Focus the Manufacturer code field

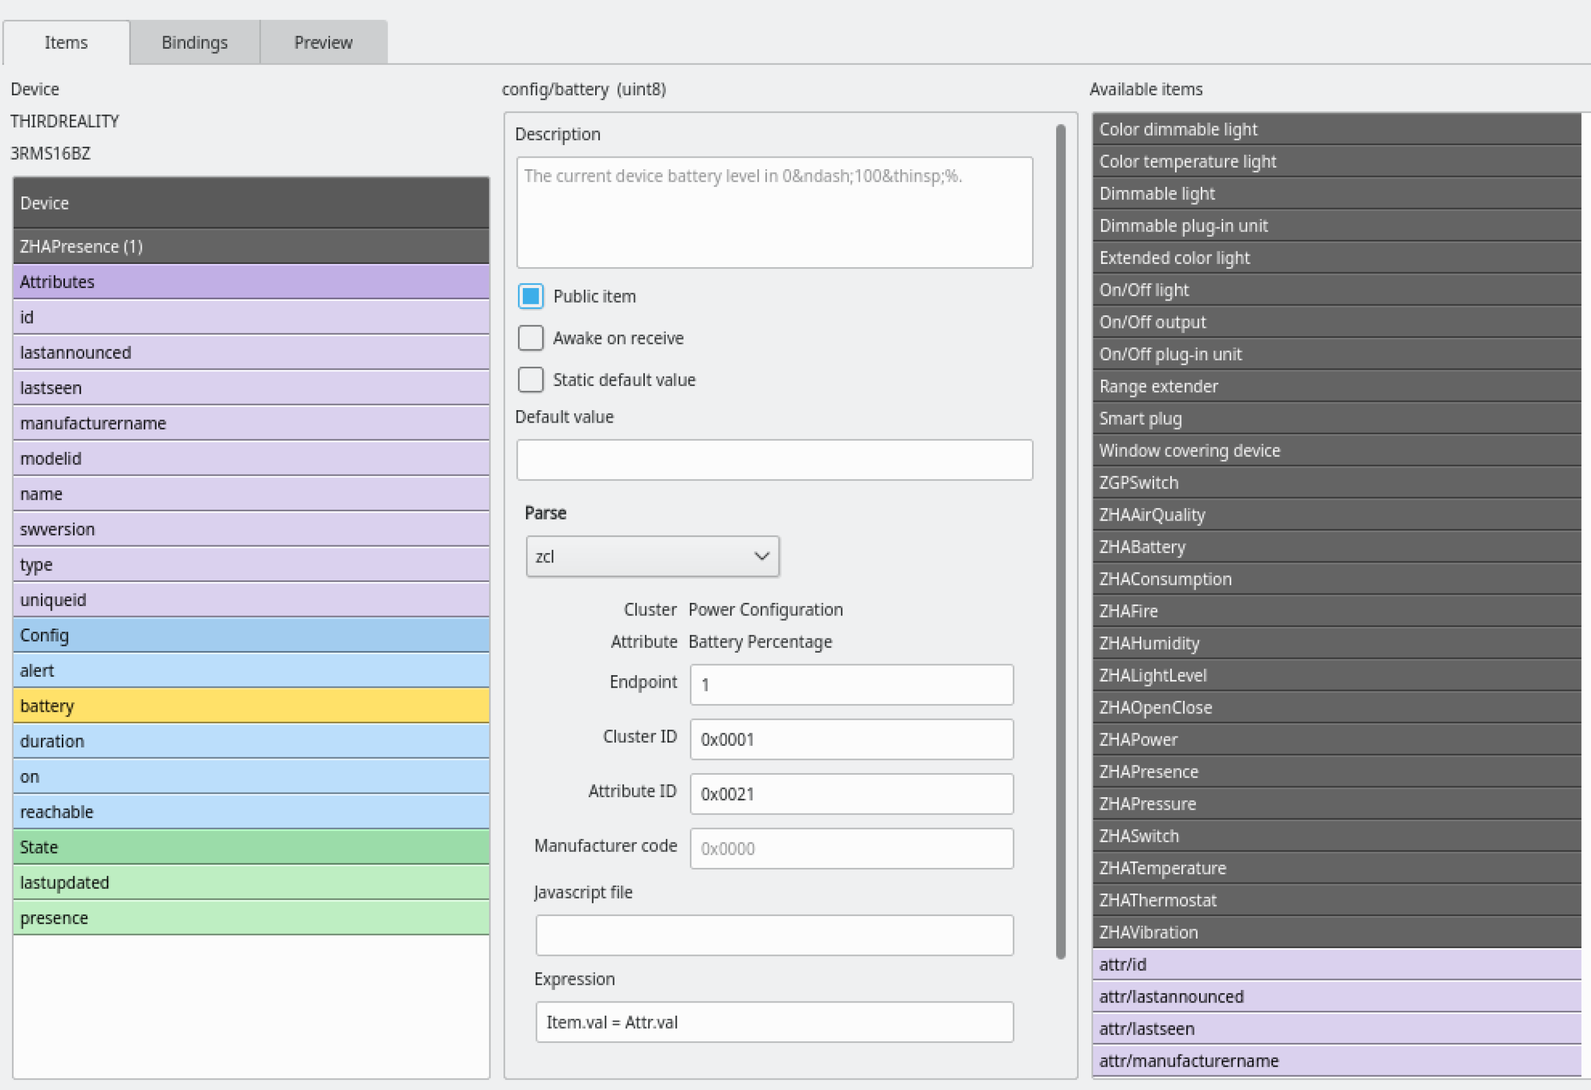(851, 849)
